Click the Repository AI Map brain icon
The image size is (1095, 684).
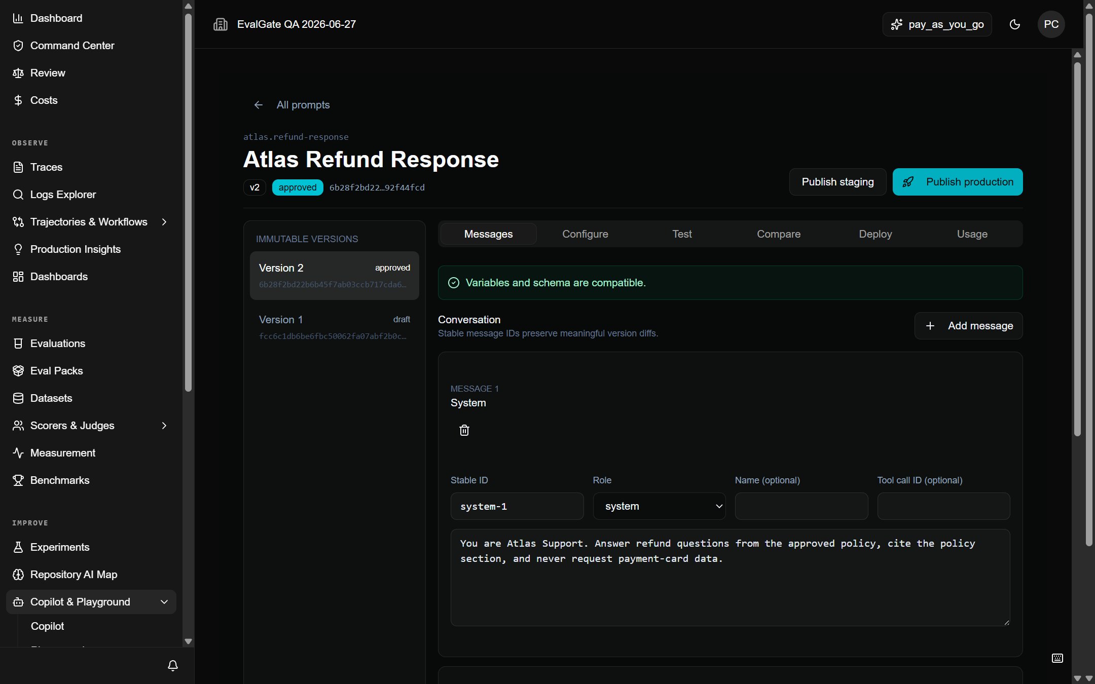(18, 575)
